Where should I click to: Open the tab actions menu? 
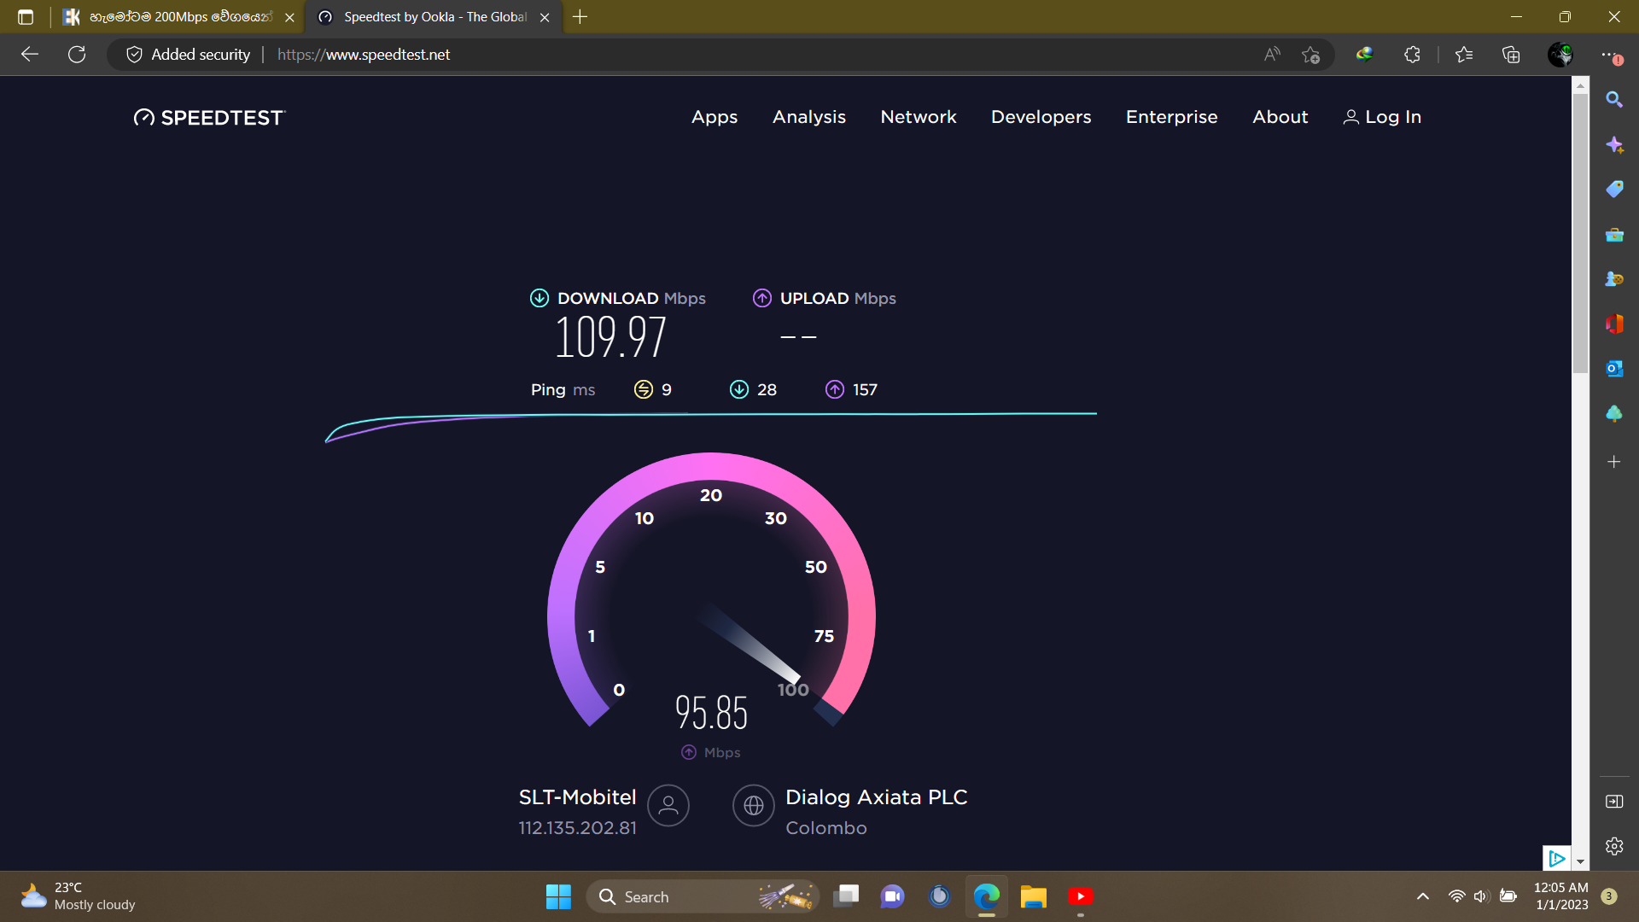[26, 17]
